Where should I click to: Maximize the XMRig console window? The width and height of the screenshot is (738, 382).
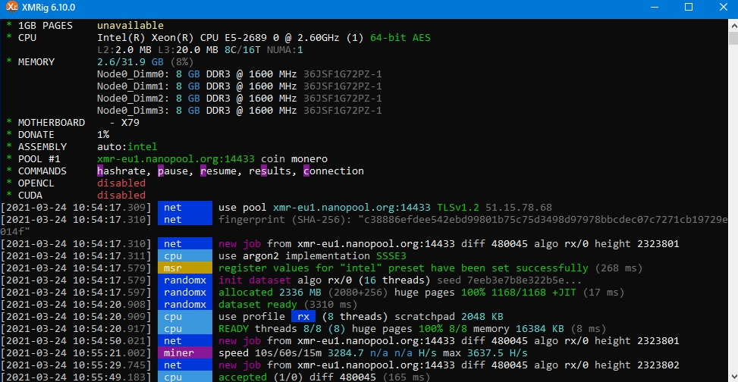pyautogui.click(x=688, y=7)
